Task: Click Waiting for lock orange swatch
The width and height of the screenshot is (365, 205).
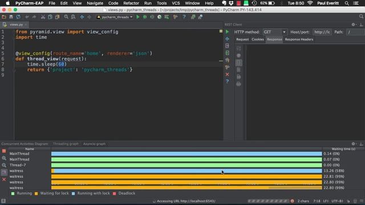Action: point(36,194)
